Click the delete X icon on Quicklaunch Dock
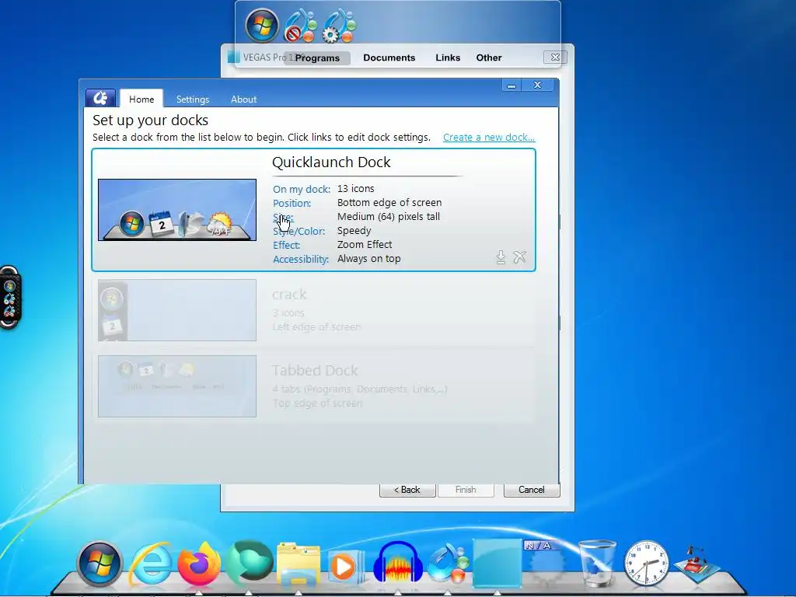The height and width of the screenshot is (597, 796). 519,257
